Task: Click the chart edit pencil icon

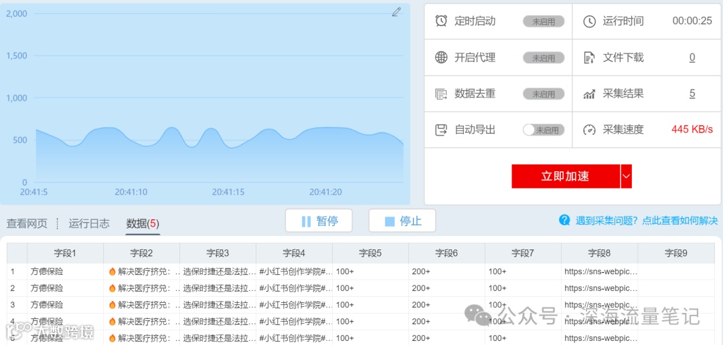Action: pyautogui.click(x=396, y=12)
